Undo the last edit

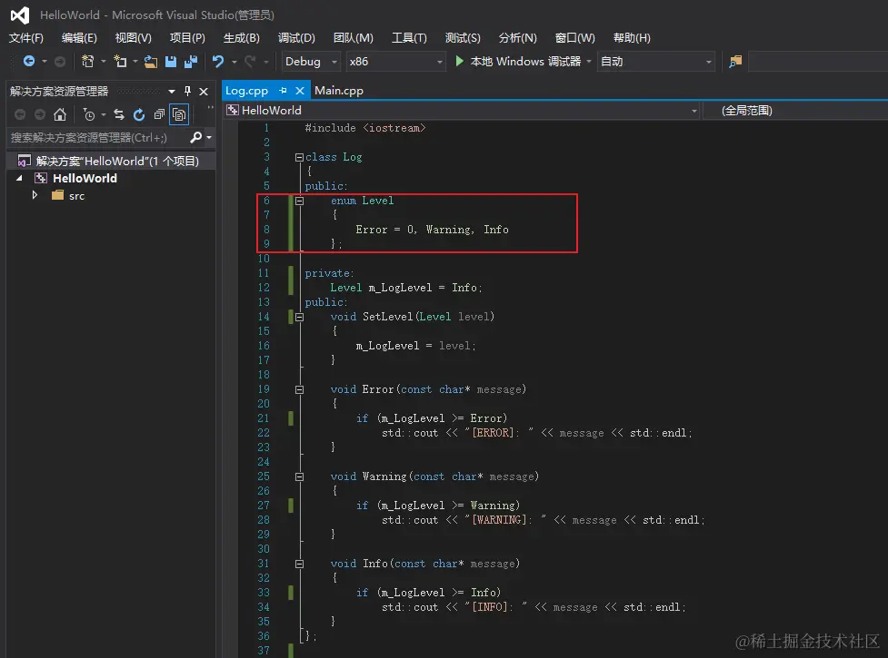coord(218,61)
